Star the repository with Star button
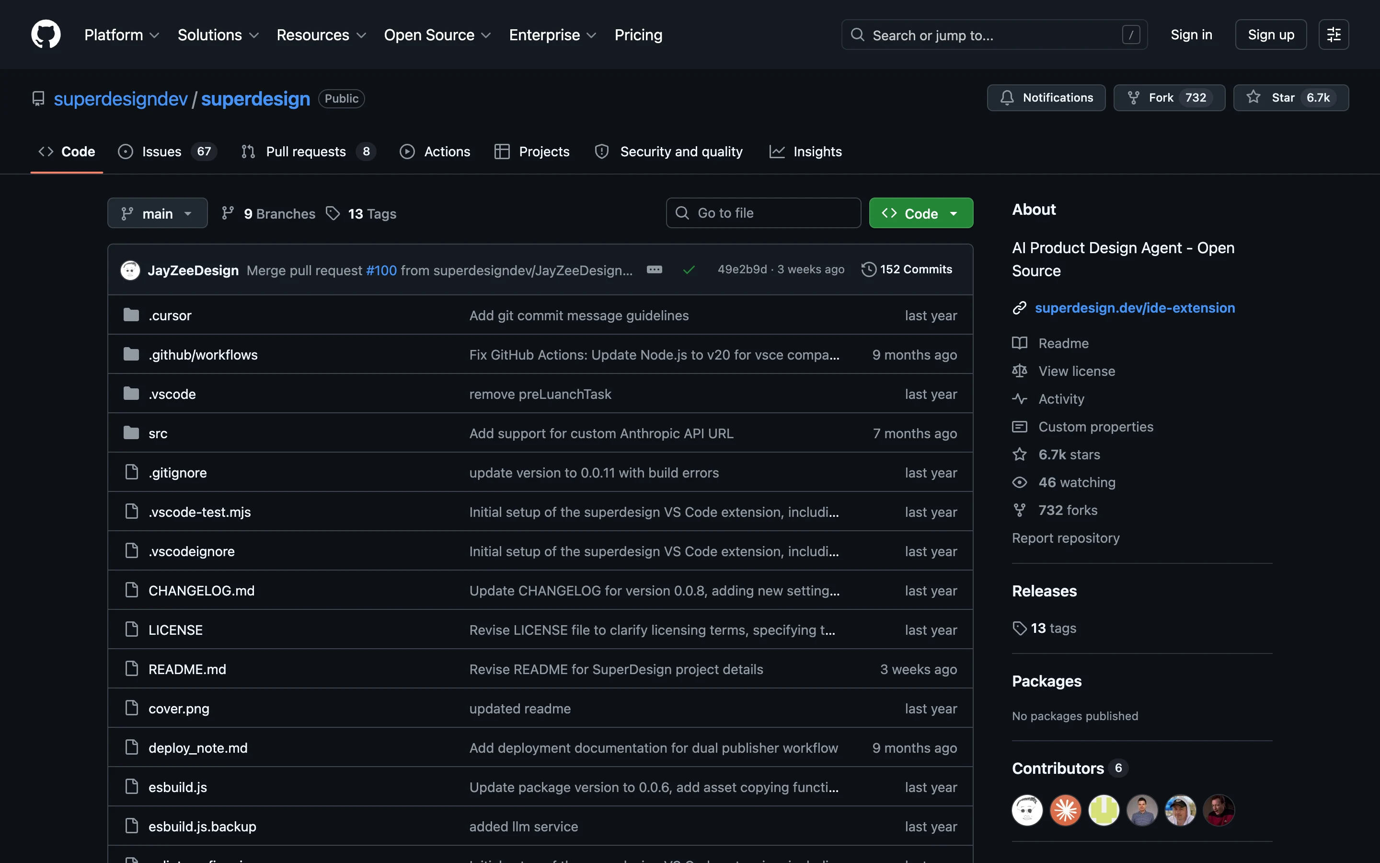Image resolution: width=1380 pixels, height=863 pixels. pyautogui.click(x=1290, y=98)
